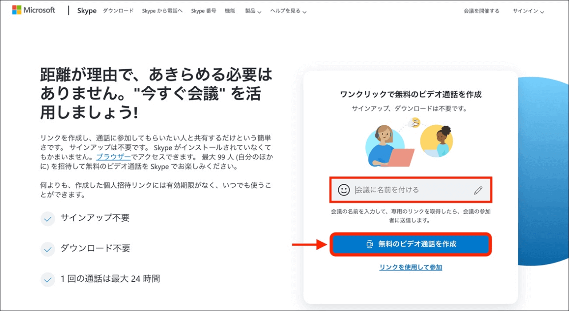
Task: Expand the ヘルプを見る dropdown
Action: pos(288,11)
